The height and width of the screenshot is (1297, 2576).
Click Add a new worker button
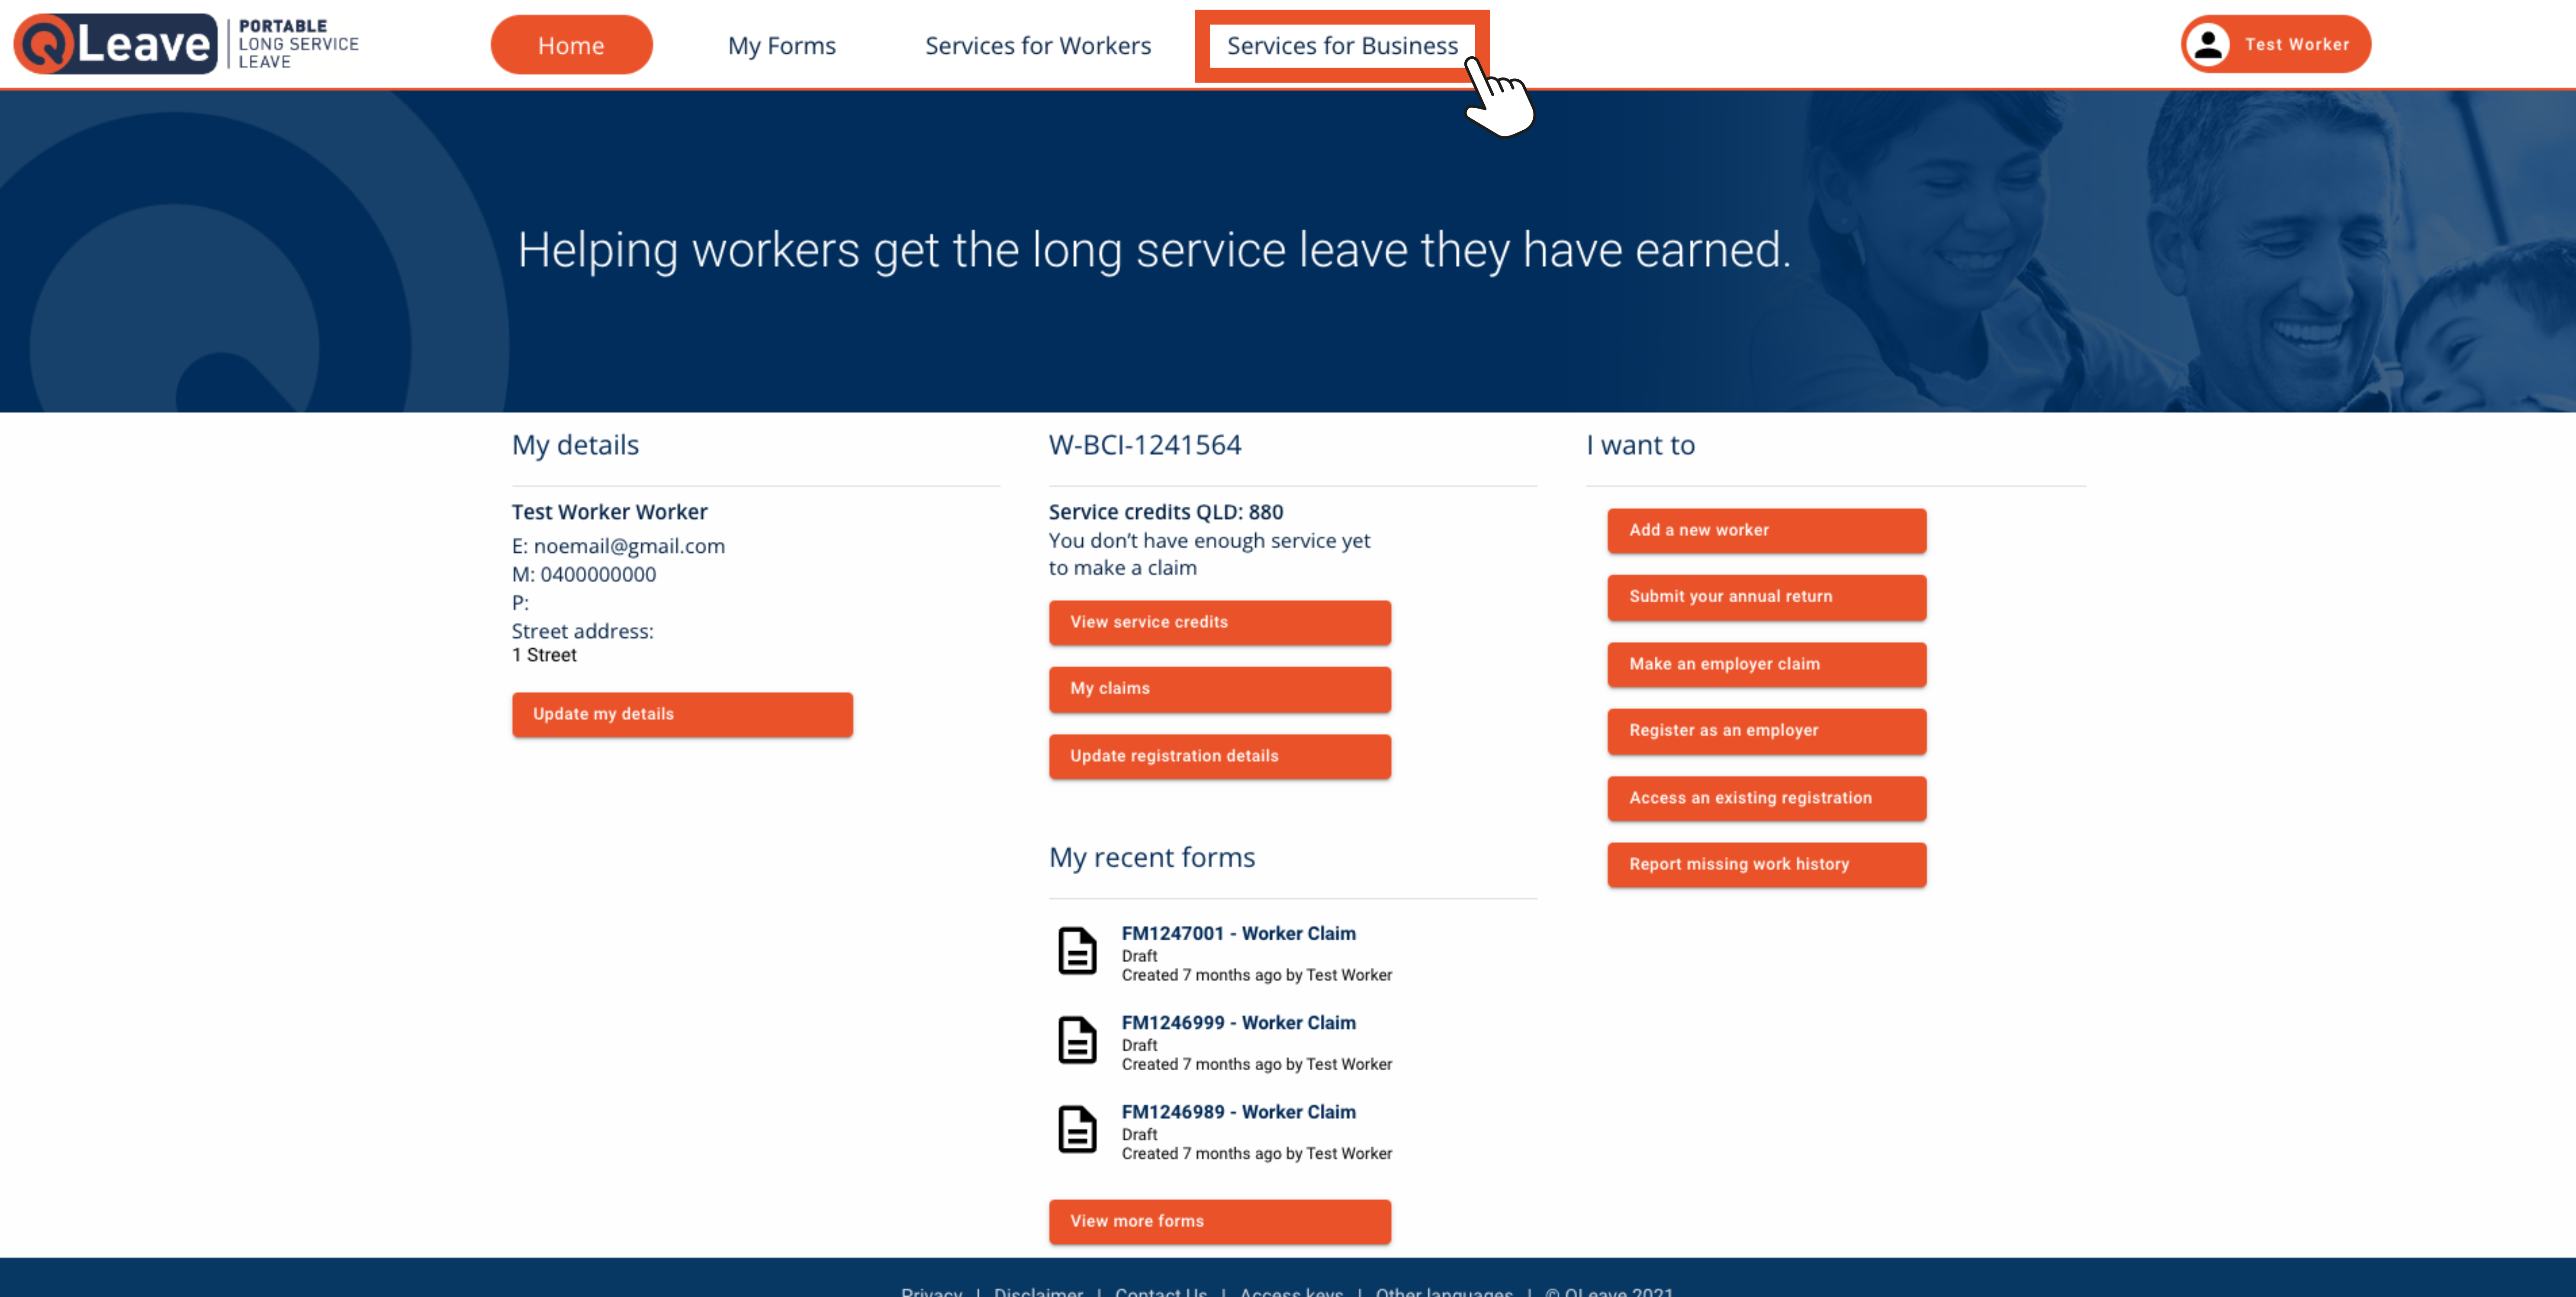(1766, 530)
